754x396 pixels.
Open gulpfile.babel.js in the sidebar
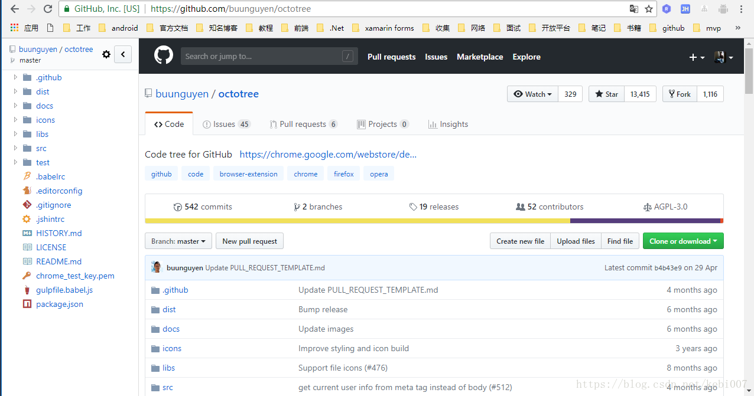point(64,290)
